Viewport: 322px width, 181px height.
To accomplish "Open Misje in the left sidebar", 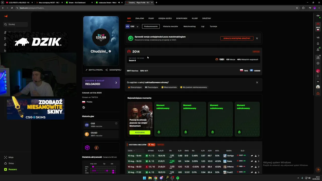I will click(x=9, y=157).
